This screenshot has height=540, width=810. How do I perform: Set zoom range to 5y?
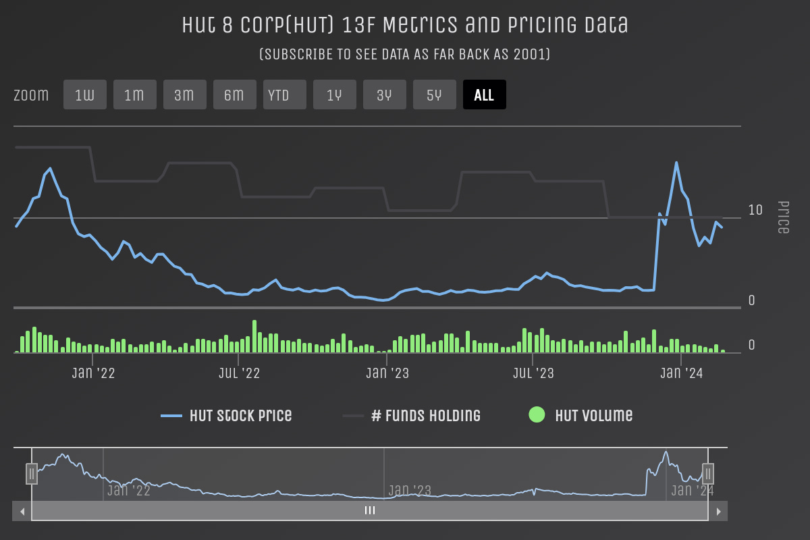coord(435,94)
